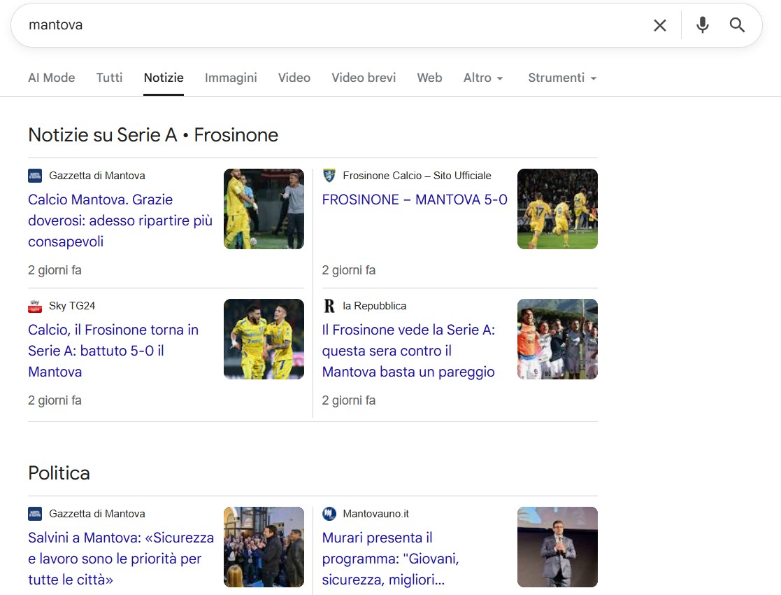This screenshot has height=595, width=781.
Task: Click the 2 giorni fa date under FROSINONE – MANTOVA 5-0
Action: click(349, 270)
